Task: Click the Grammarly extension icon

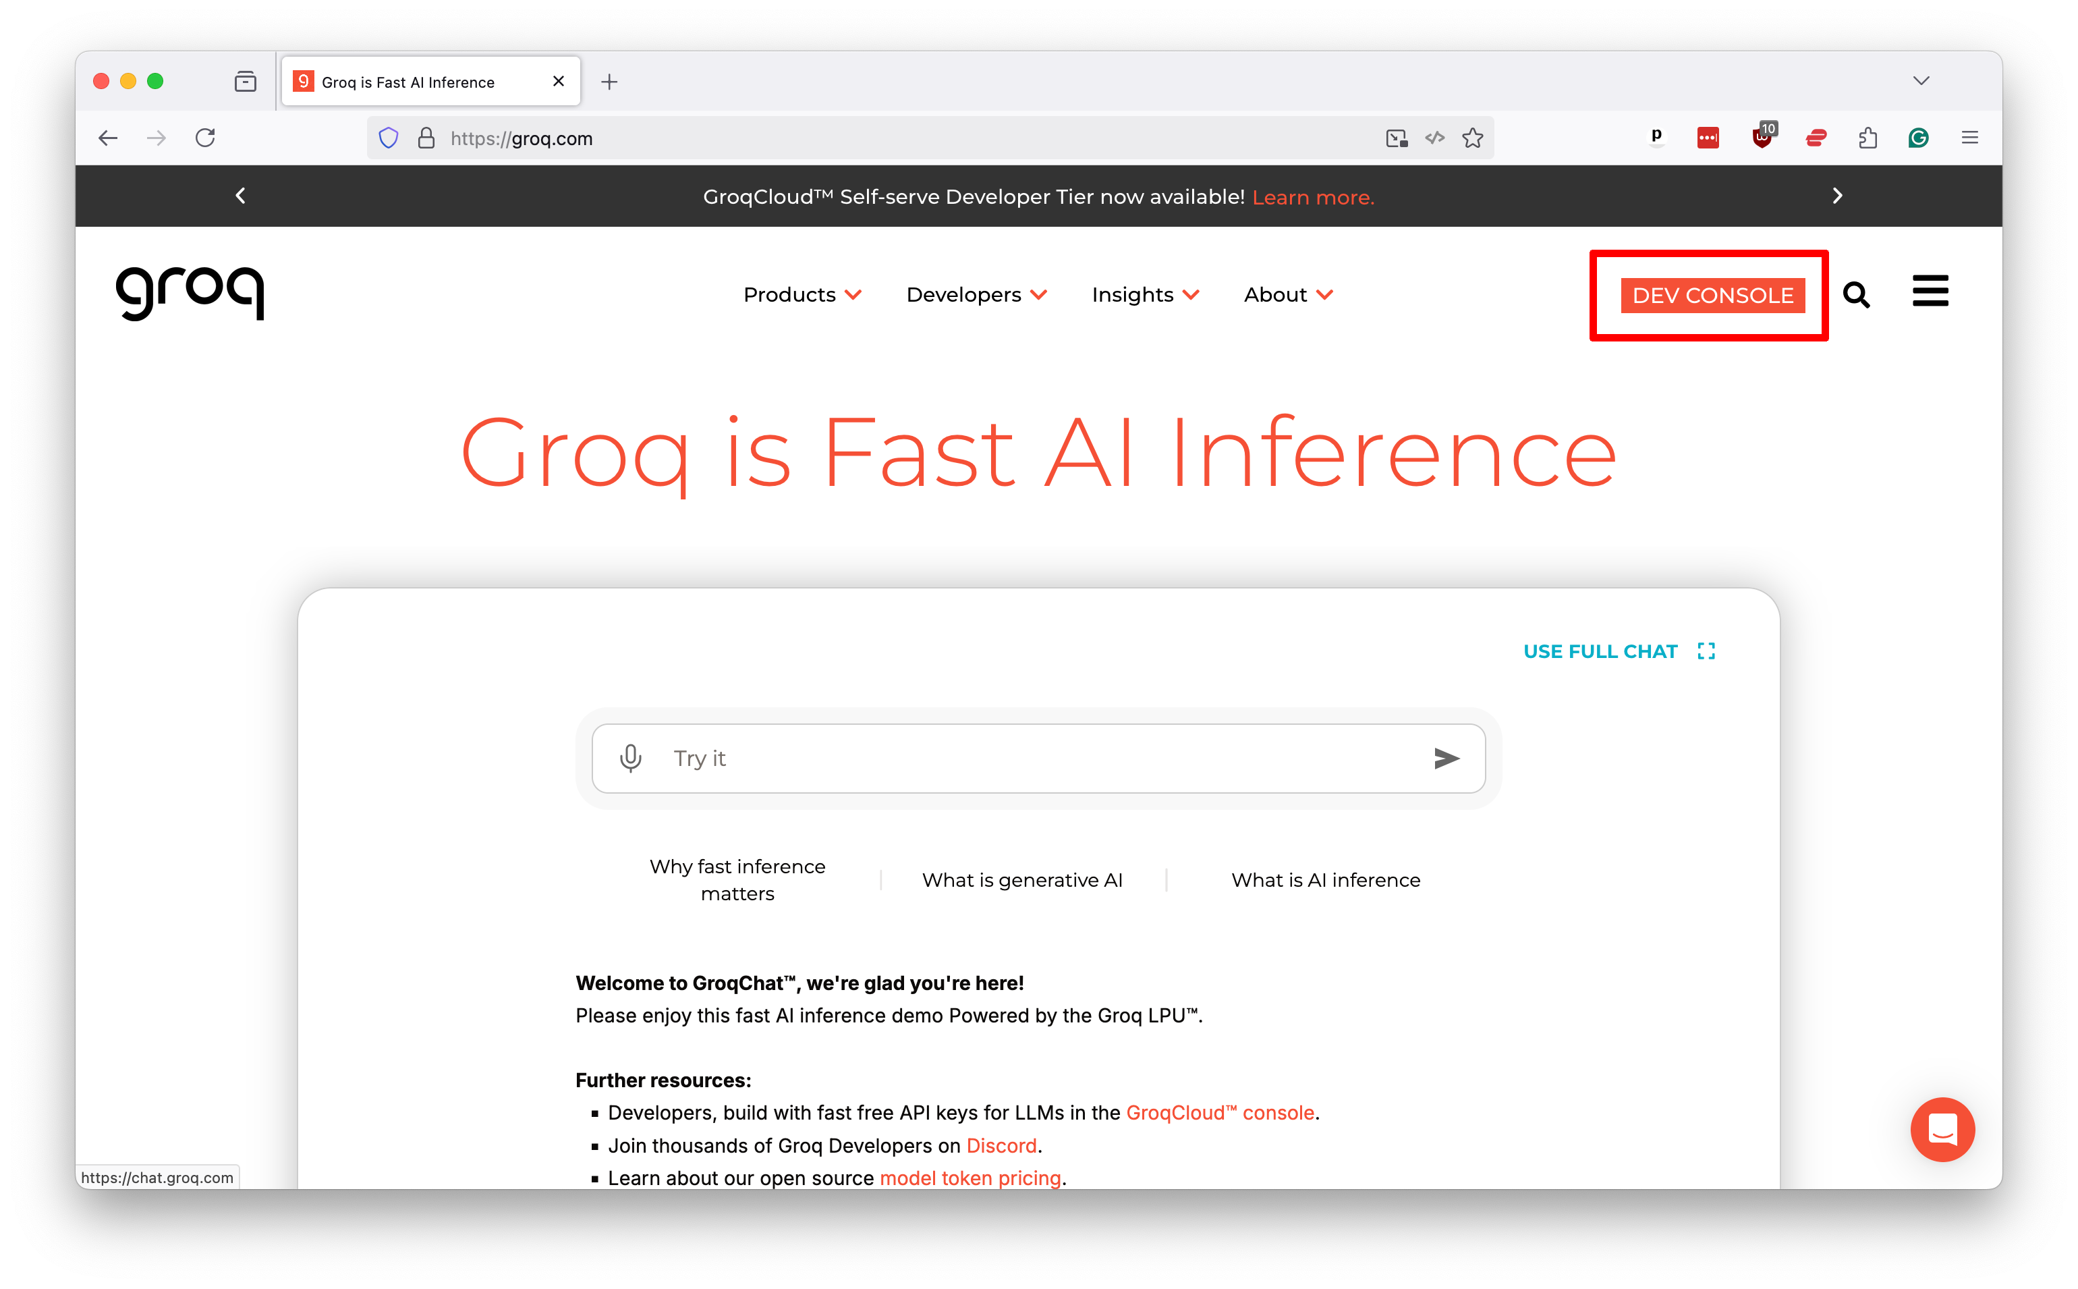Action: click(x=1918, y=138)
